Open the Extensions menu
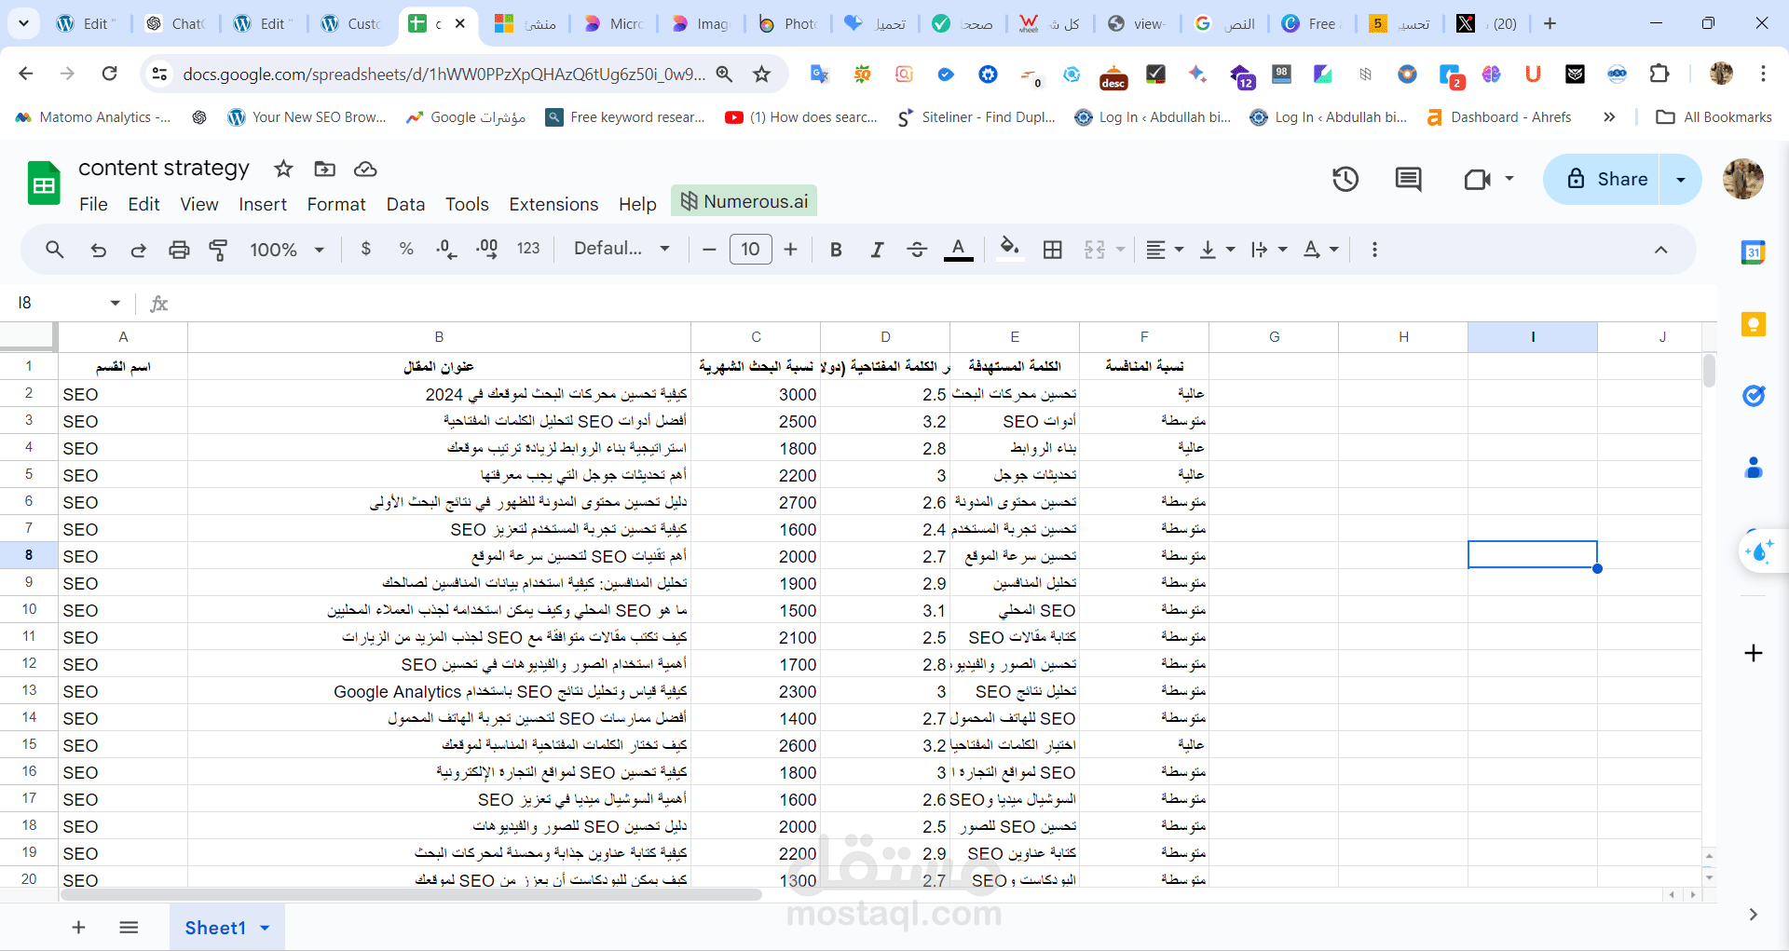Screen dimensions: 1789x951 [x=553, y=204]
